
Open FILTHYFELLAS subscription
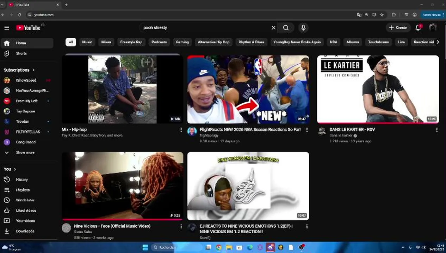(27, 132)
